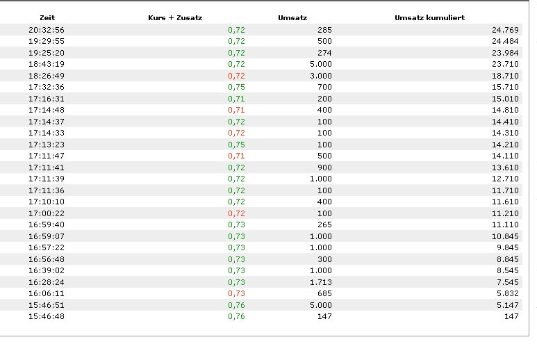Click the Umsatz kumuliert column header
This screenshot has height=351, width=537.
[x=429, y=17]
